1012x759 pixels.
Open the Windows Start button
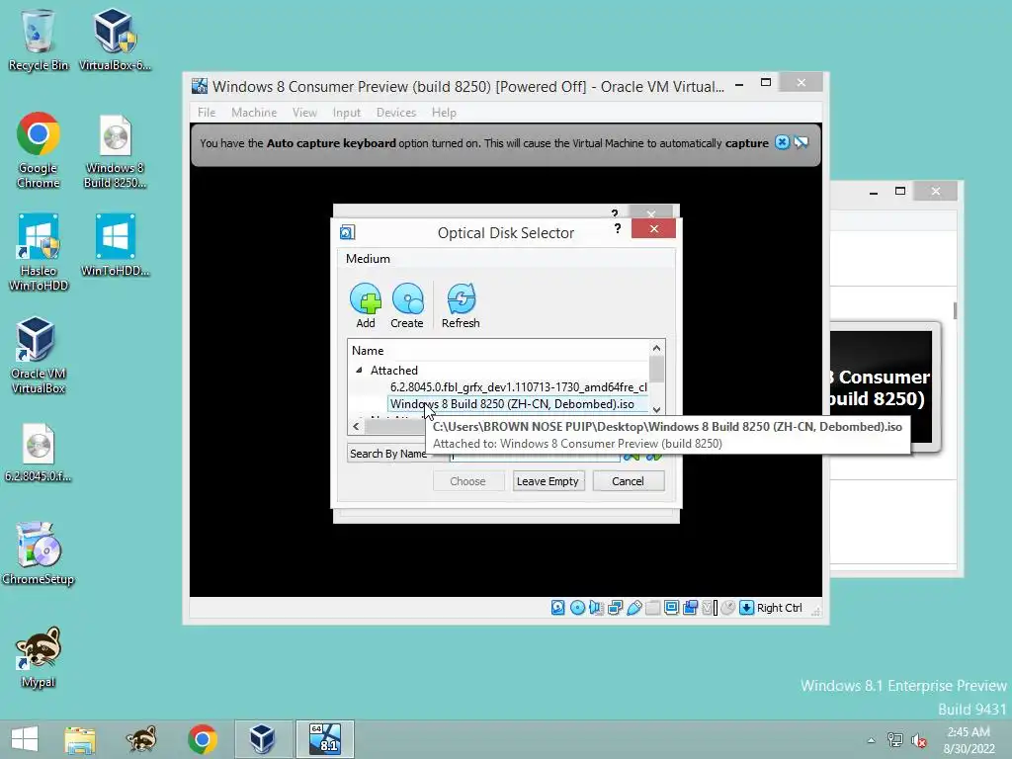25,739
